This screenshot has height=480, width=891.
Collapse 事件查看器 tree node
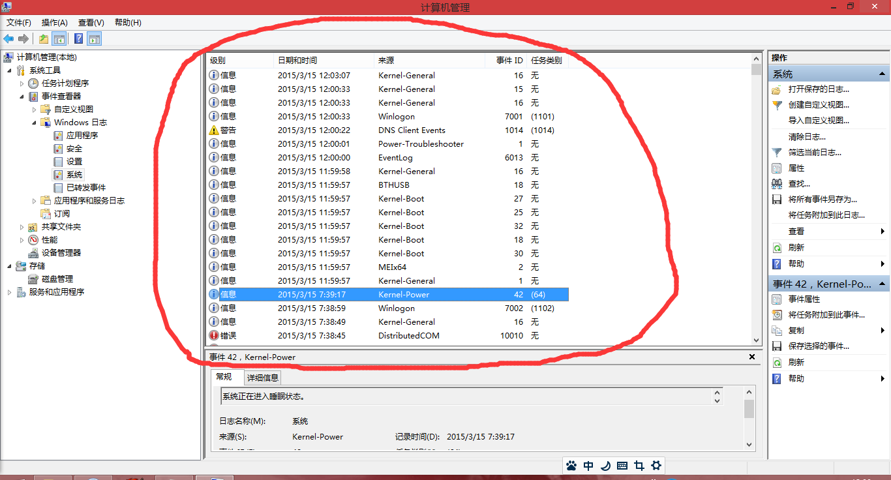pyautogui.click(x=22, y=96)
